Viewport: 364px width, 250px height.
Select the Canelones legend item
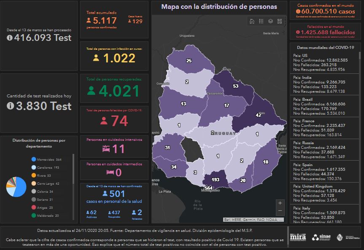click(46, 167)
